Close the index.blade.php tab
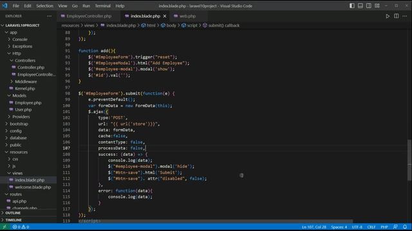This screenshot has width=412, height=231. (x=165, y=16)
